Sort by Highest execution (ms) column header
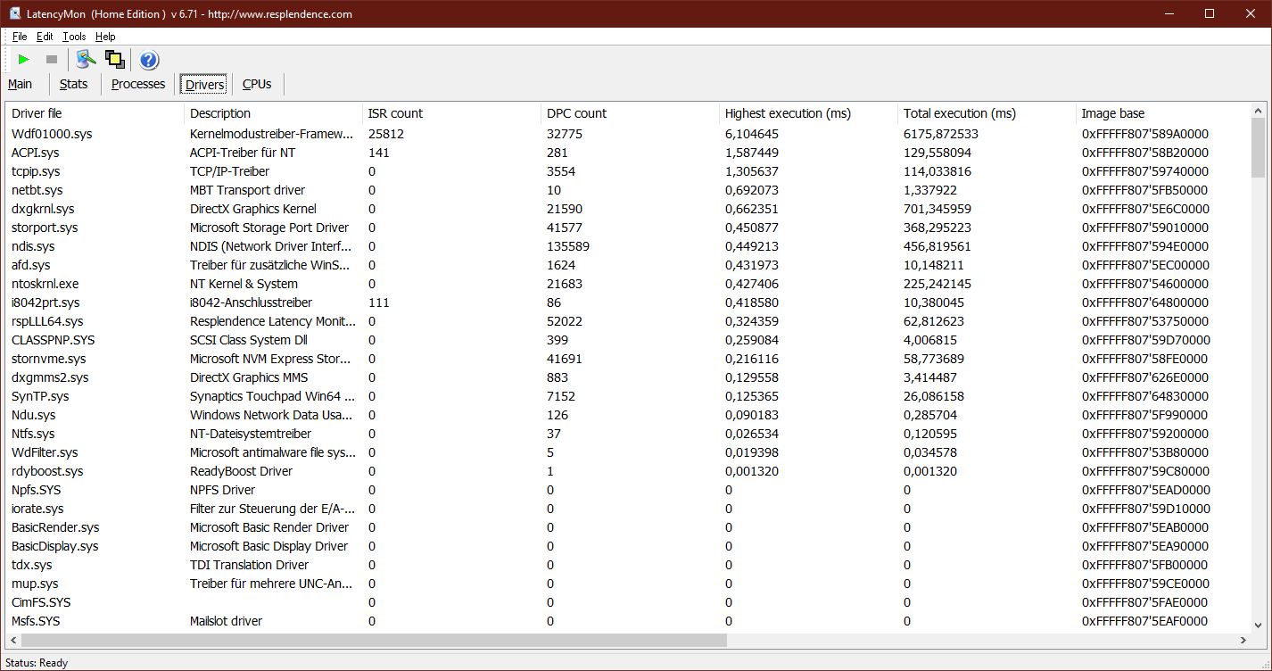This screenshot has height=671, width=1272. 808,113
